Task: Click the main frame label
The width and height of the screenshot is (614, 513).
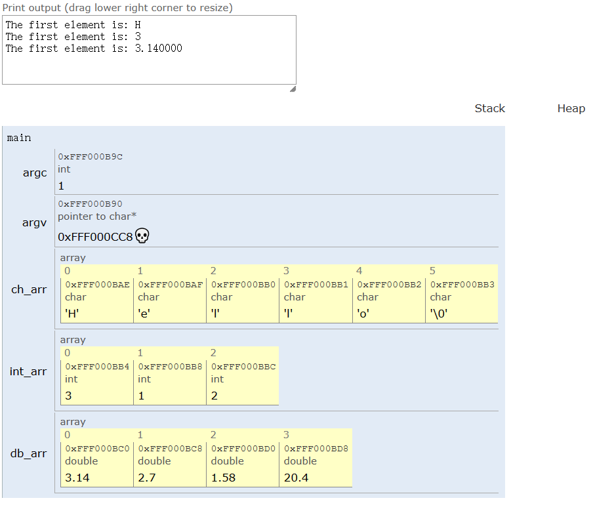Action: coord(19,138)
